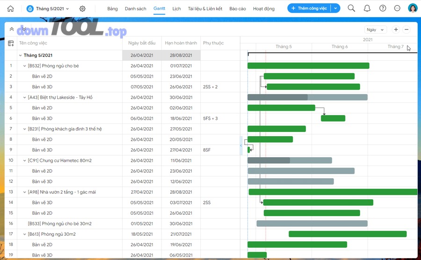Image resolution: width=421 pixels, height=260 pixels.
Task: Collapse [B231] Phòng khách gia đình row
Action: coord(24,129)
